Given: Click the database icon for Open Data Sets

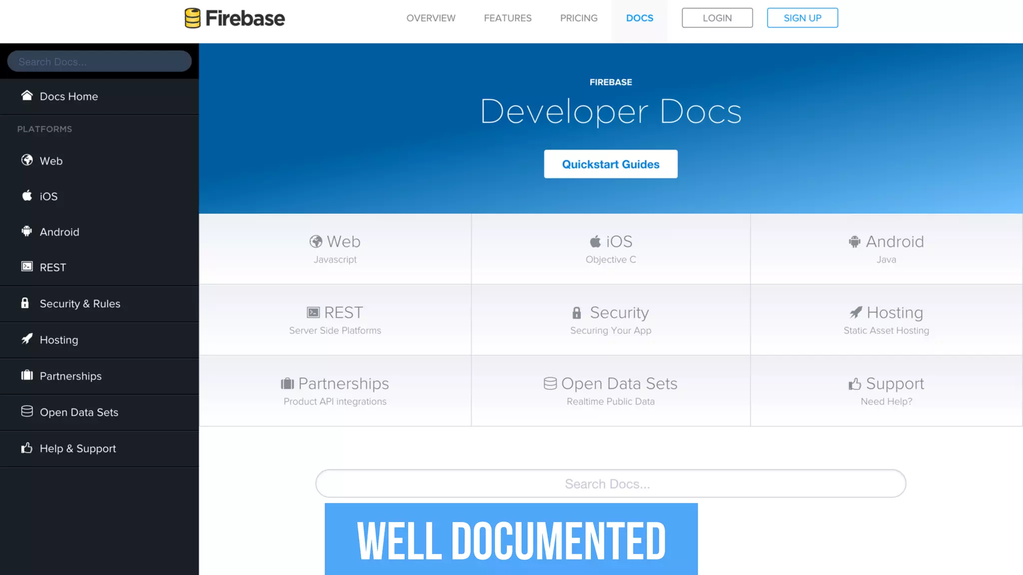Looking at the screenshot, I should click(x=27, y=411).
